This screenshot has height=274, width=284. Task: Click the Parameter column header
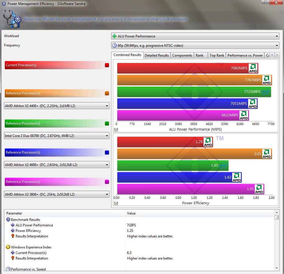(65, 213)
